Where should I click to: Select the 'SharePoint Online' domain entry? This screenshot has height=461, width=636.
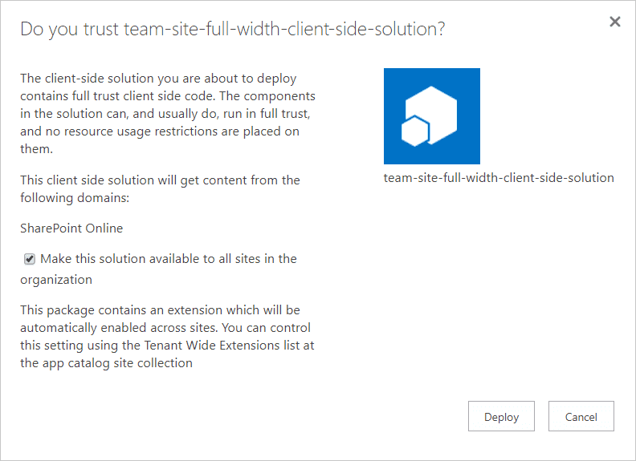pos(71,228)
